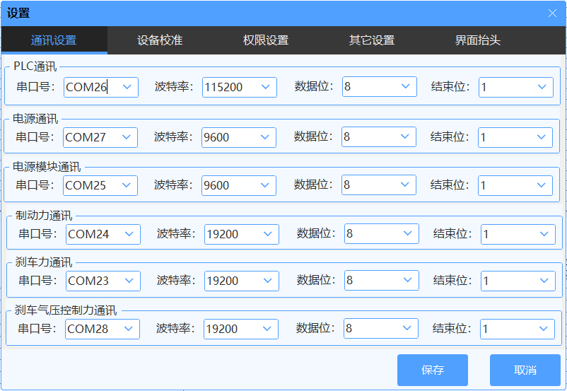The image size is (567, 391).
Task: Expand 电源通讯 串口号 dropdown showing COM27
Action: tap(127, 137)
